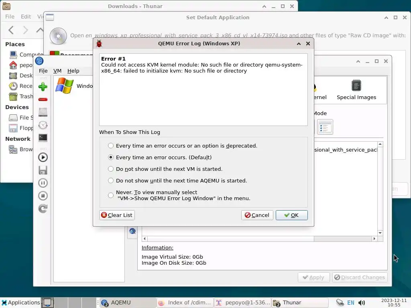411x308 pixels.
Task: Click the Apply button in AQEMU
Action: coord(314,278)
